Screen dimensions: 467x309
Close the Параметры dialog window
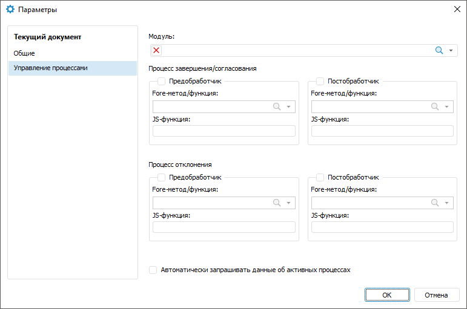(457, 10)
